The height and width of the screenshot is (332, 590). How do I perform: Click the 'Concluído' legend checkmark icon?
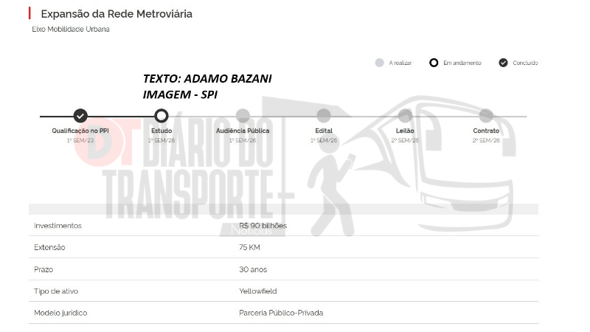[x=503, y=63]
